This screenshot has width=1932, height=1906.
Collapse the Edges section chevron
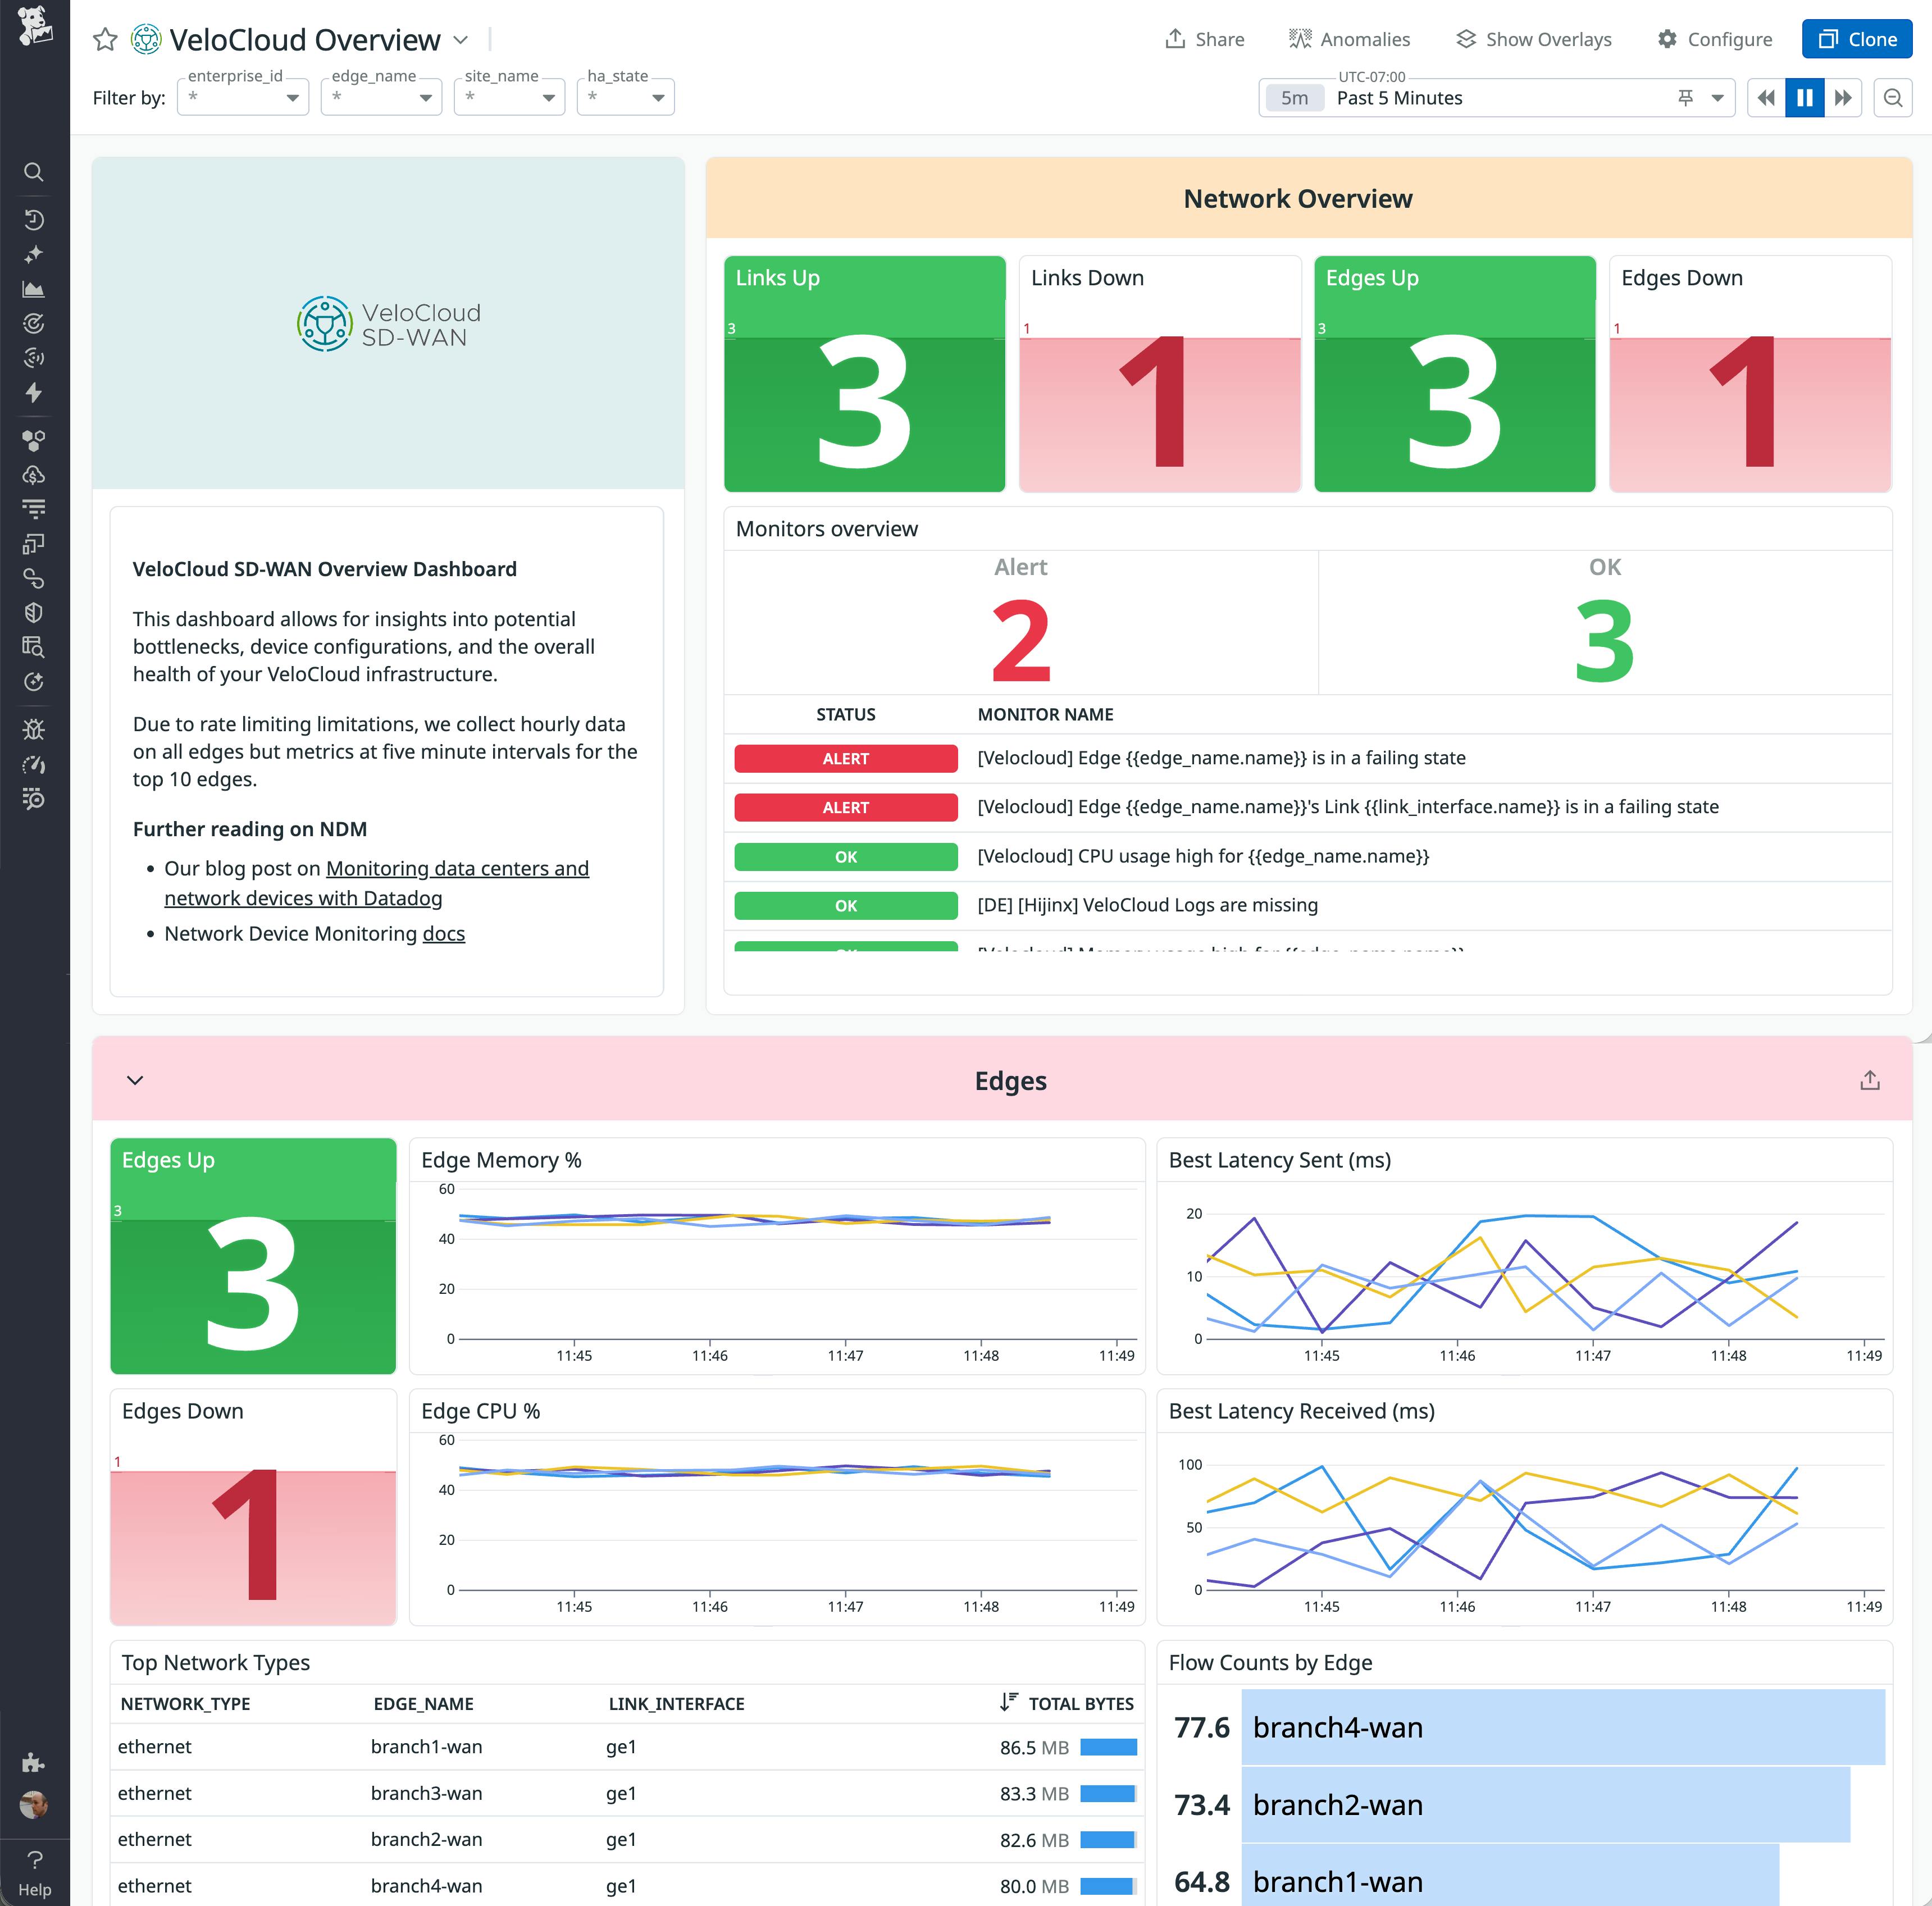[136, 1081]
